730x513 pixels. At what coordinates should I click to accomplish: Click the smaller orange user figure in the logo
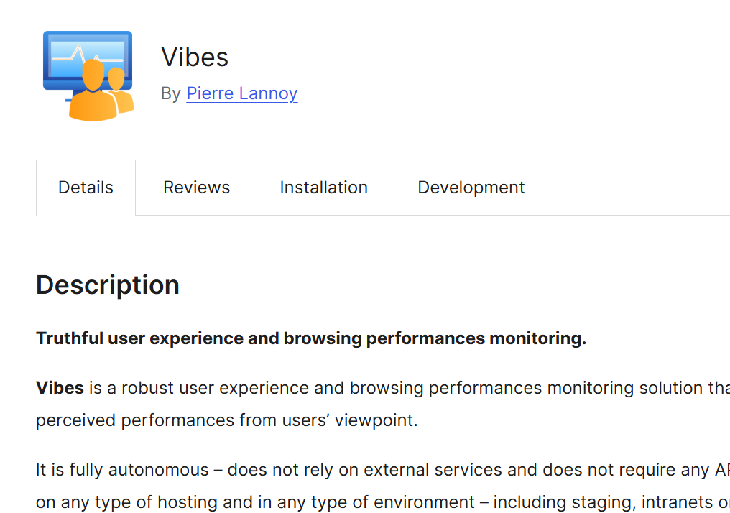pos(121,89)
